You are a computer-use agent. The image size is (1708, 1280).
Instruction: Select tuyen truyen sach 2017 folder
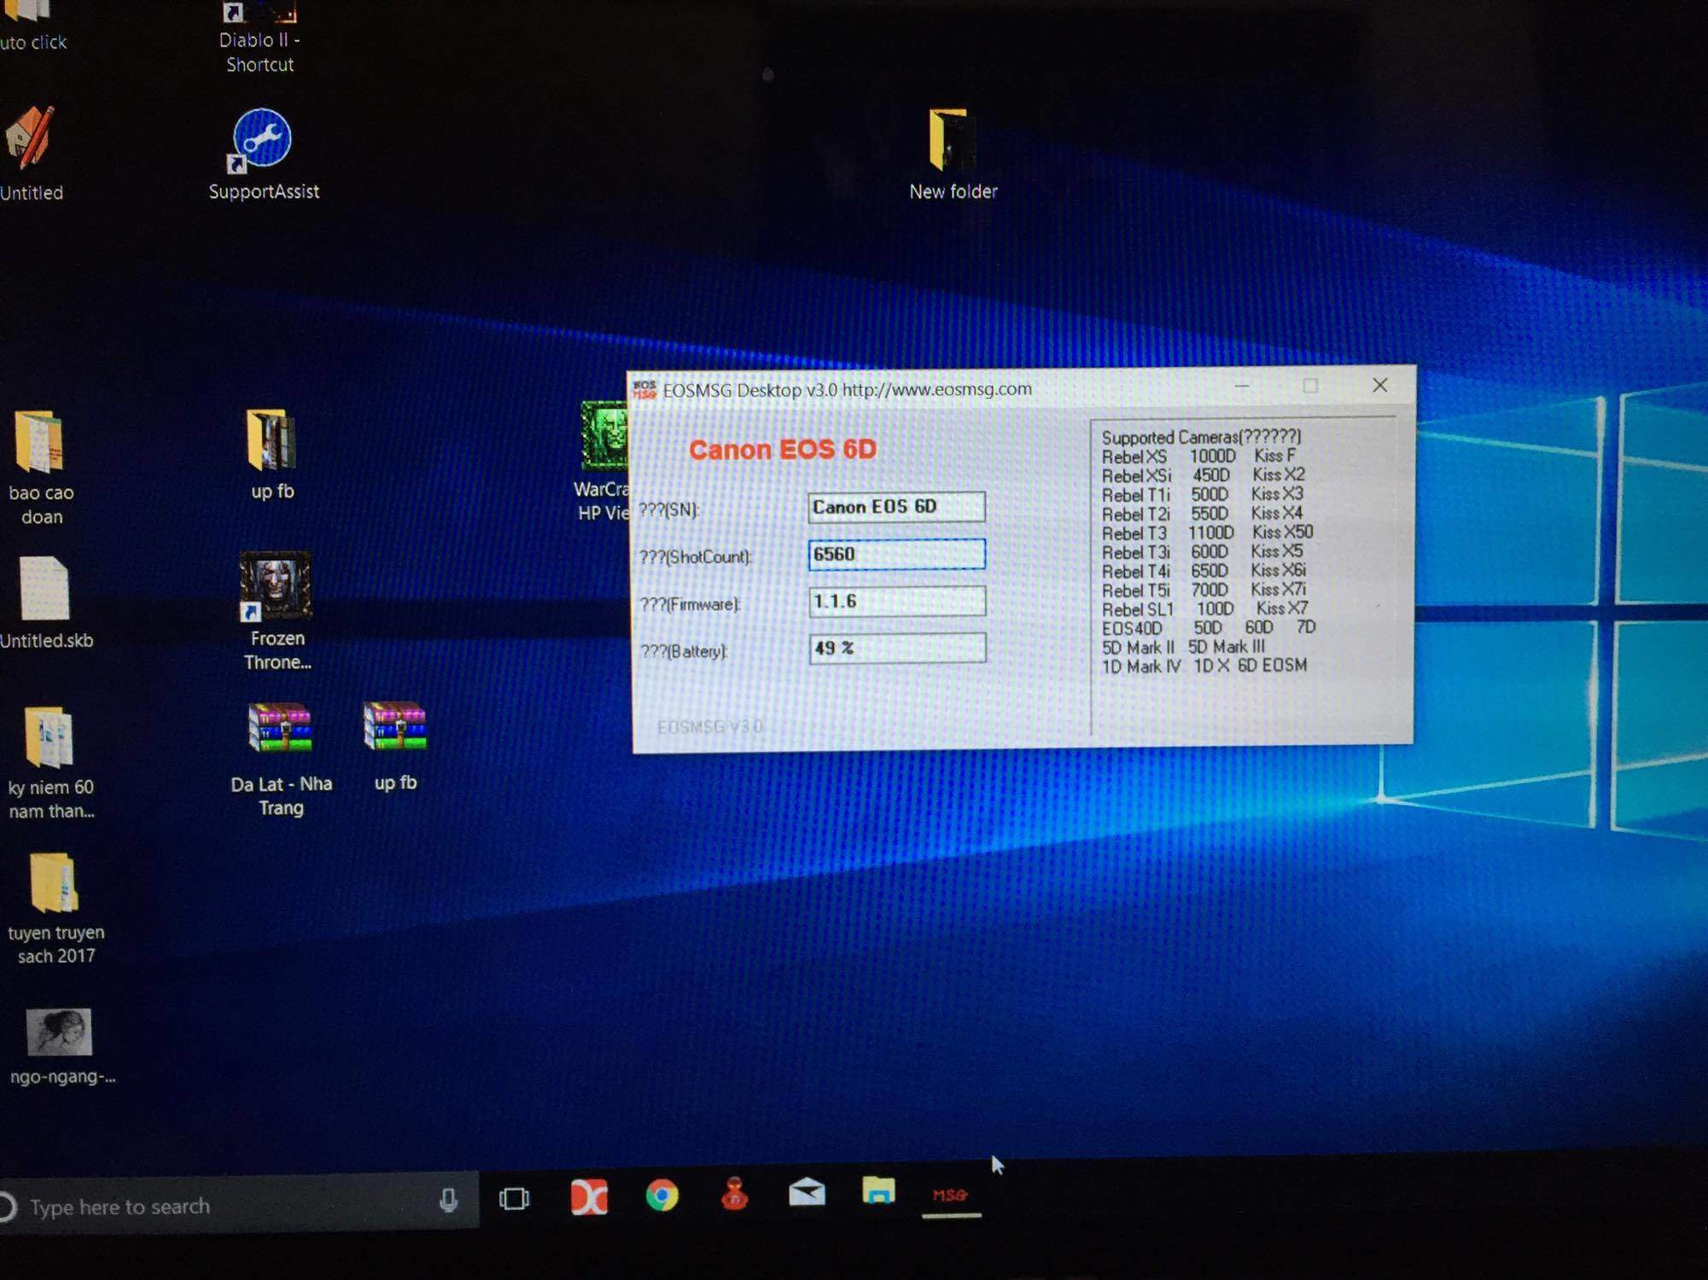pos(53,882)
